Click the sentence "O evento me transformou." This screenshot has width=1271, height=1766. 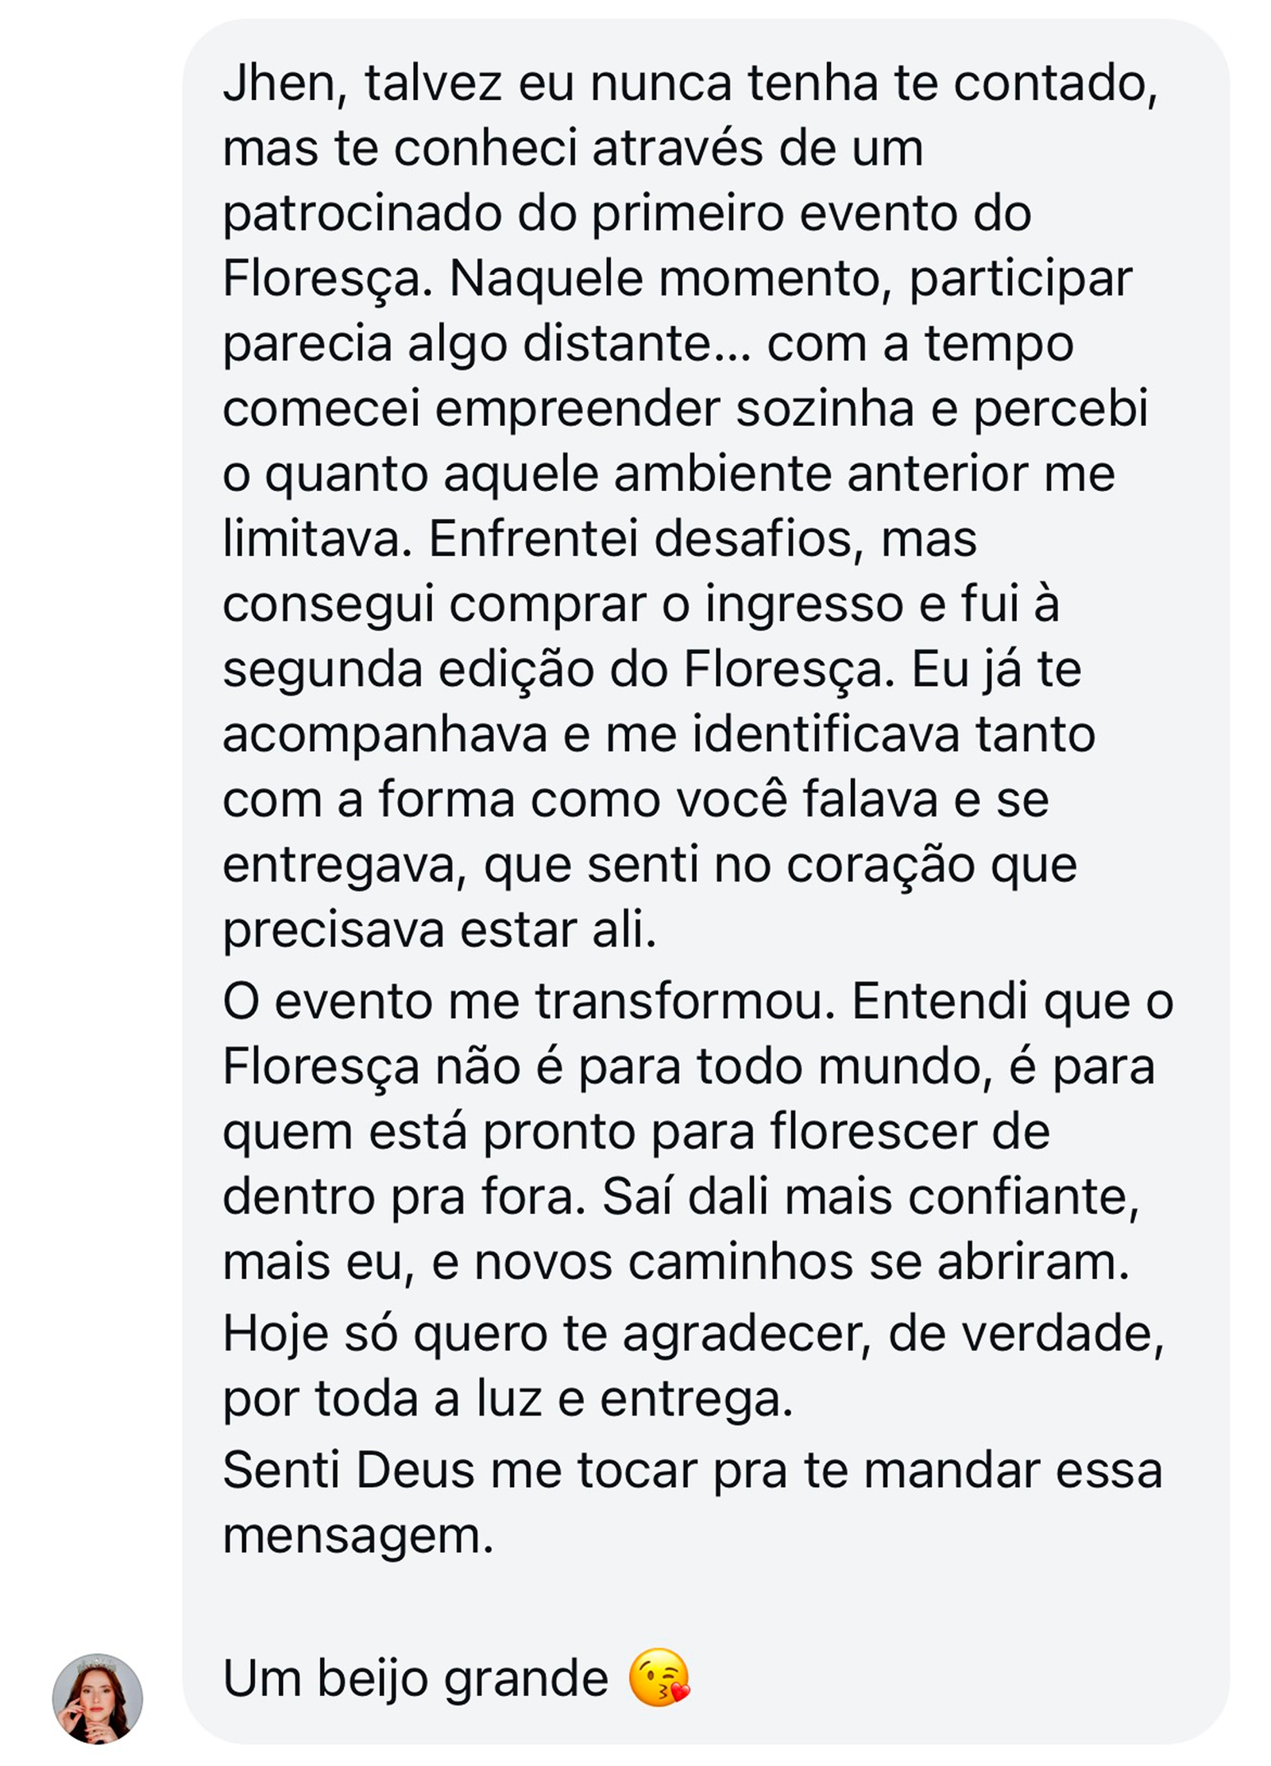[x=528, y=1002]
